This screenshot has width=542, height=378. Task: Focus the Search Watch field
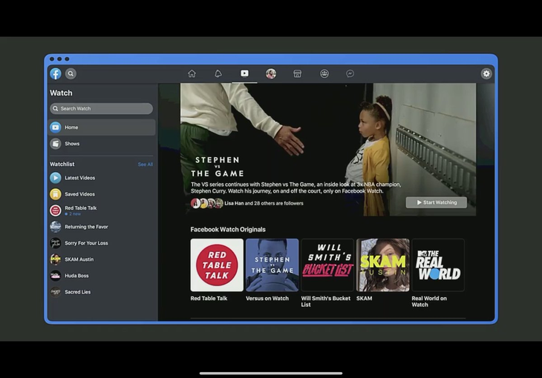(101, 108)
